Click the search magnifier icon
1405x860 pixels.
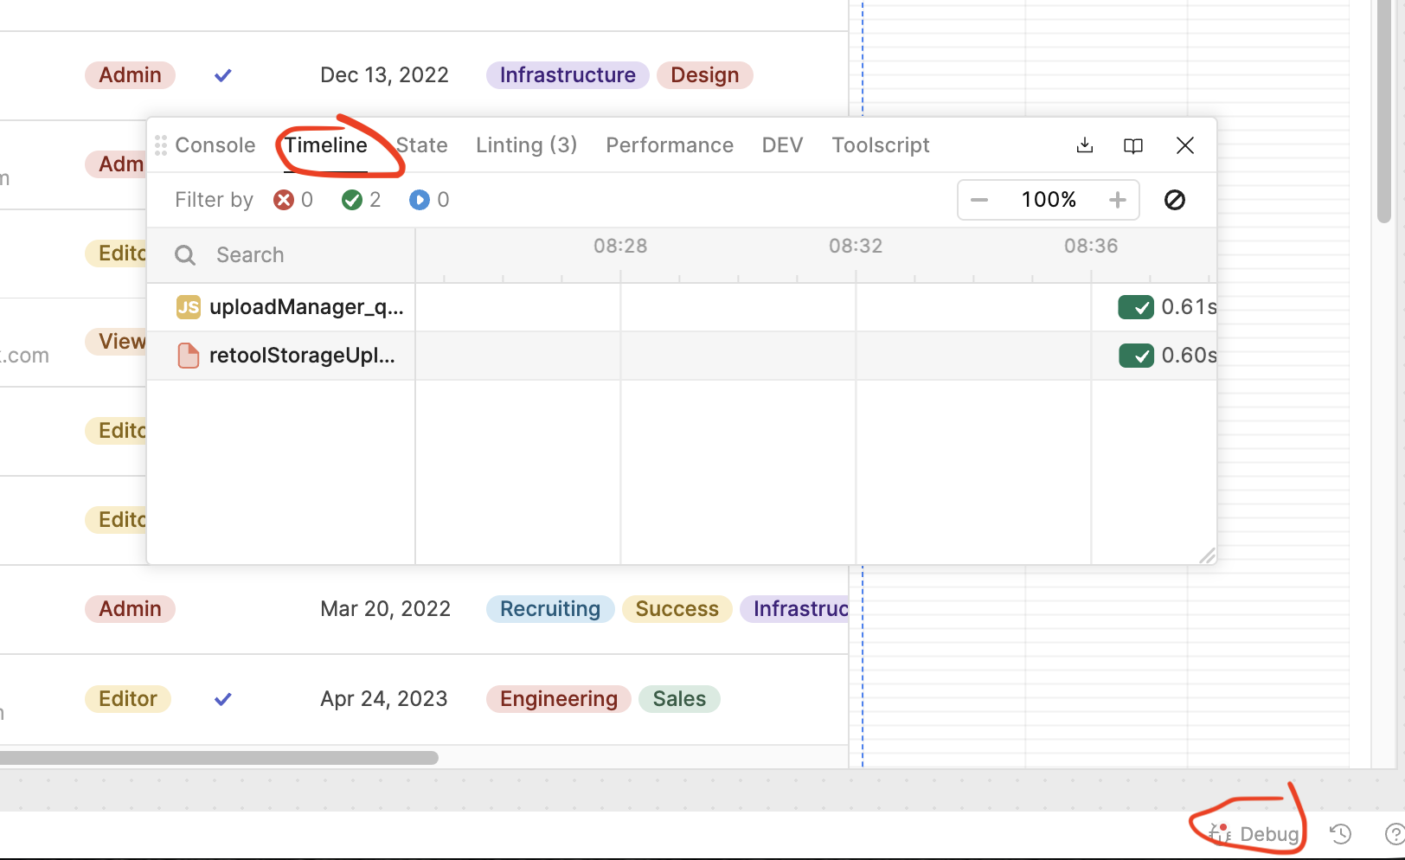pos(185,255)
